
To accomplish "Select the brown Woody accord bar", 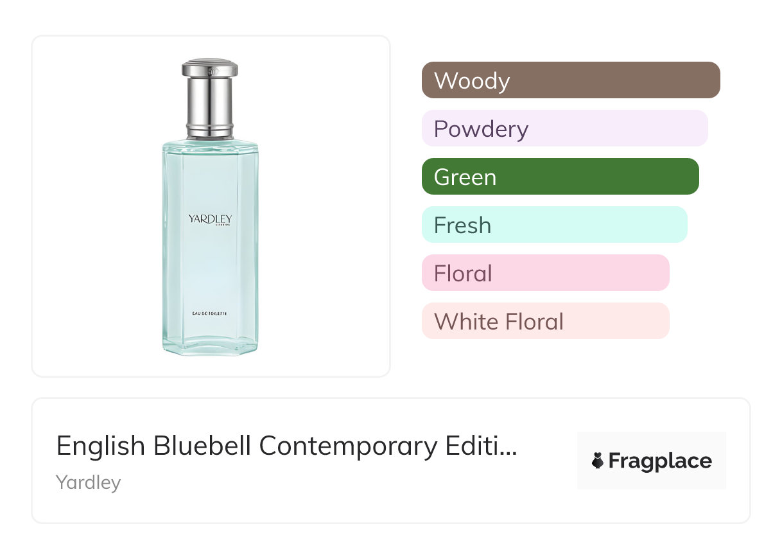I will pyautogui.click(x=571, y=80).
